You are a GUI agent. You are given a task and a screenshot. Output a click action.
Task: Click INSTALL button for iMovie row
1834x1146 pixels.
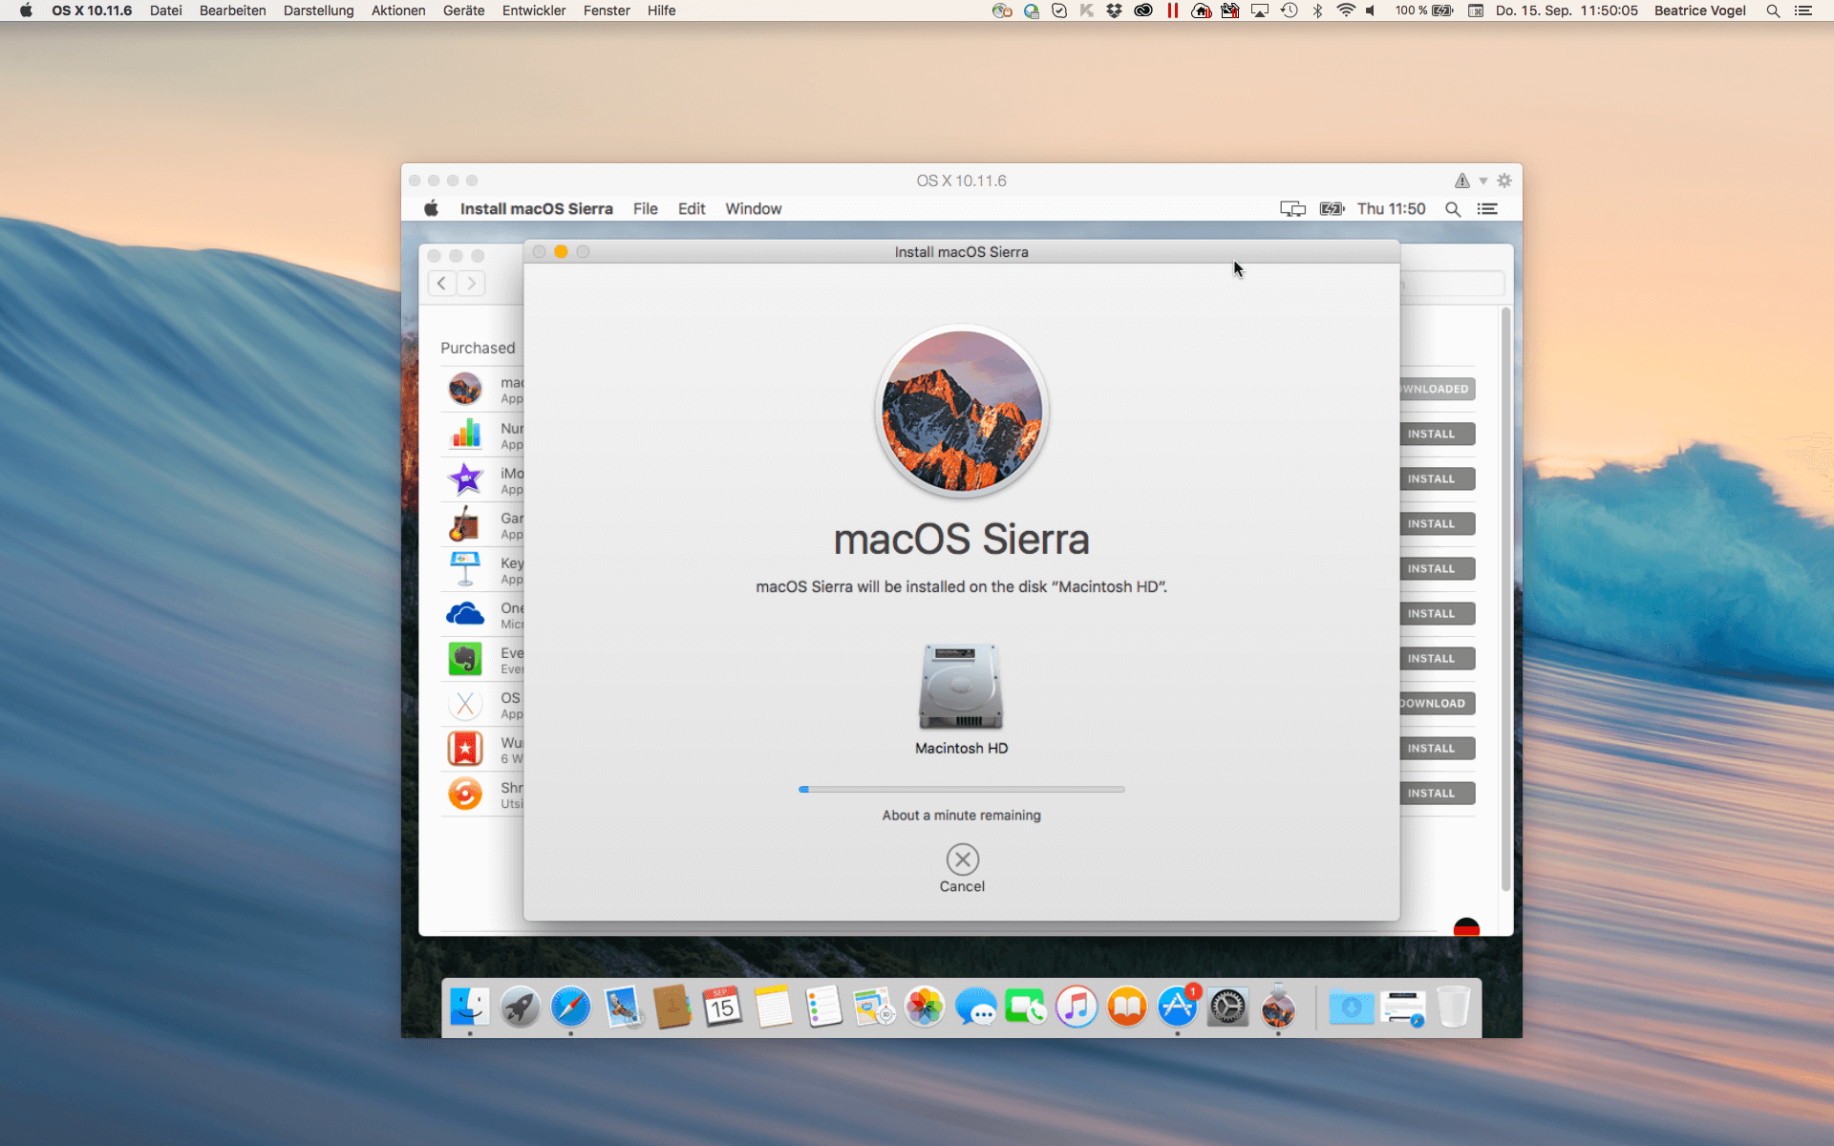pos(1437,479)
